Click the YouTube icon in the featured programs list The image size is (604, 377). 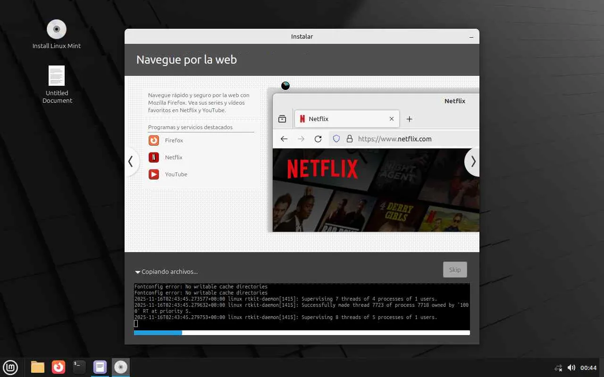(x=154, y=174)
